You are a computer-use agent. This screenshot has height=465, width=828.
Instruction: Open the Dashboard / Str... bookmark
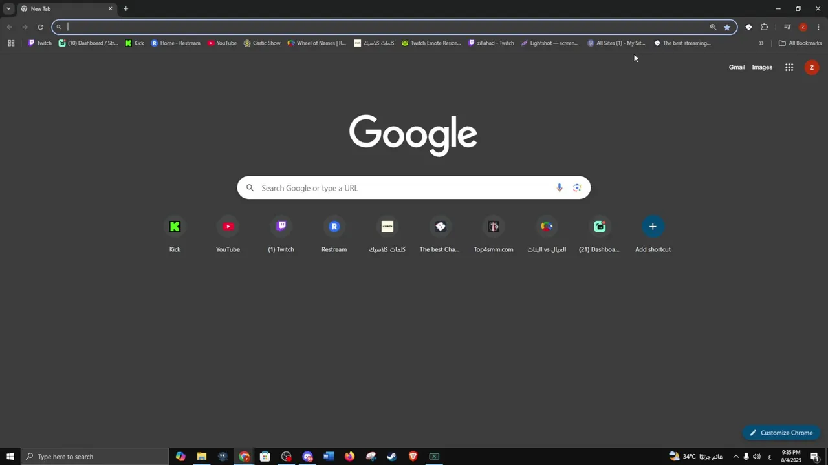(88, 43)
